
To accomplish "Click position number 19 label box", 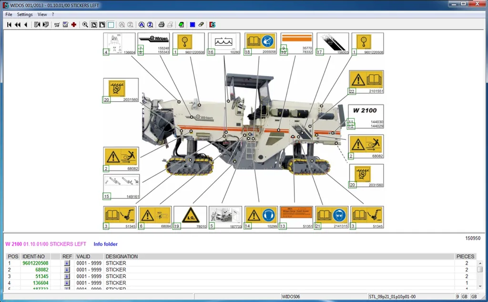I will tap(177, 226).
